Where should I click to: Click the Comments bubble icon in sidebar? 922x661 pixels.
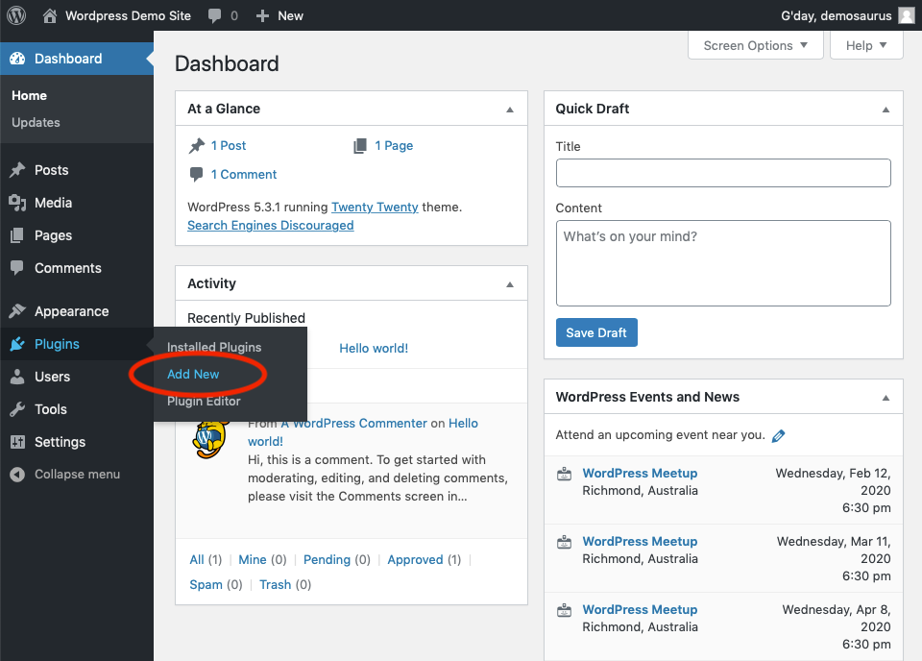17,268
